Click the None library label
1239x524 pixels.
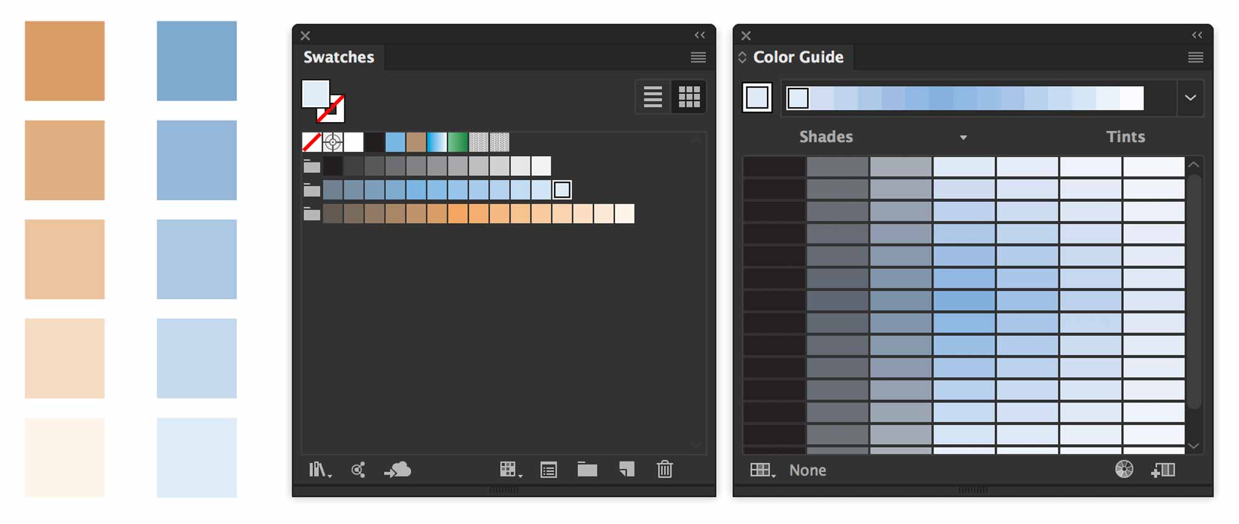click(807, 470)
